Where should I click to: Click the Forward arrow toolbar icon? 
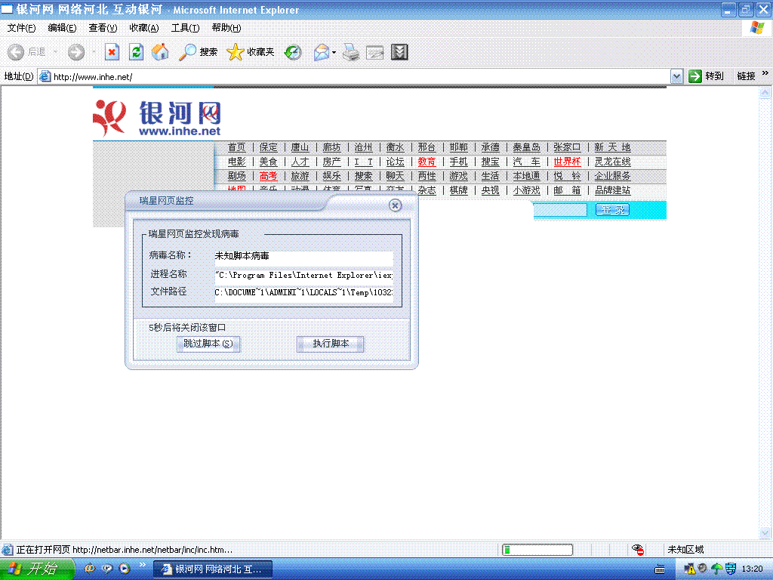[x=76, y=52]
